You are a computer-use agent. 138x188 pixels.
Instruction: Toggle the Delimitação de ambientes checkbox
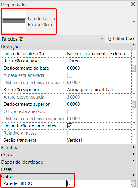tap(70, 126)
